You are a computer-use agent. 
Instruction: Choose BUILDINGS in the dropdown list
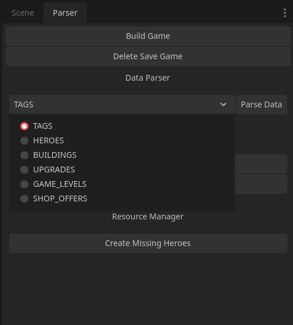[122, 155]
